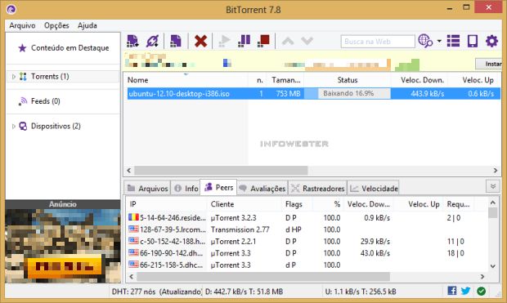This screenshot has width=507, height=303.
Task: Click peers horizontal scrollbar right arrow
Action: 482,277
